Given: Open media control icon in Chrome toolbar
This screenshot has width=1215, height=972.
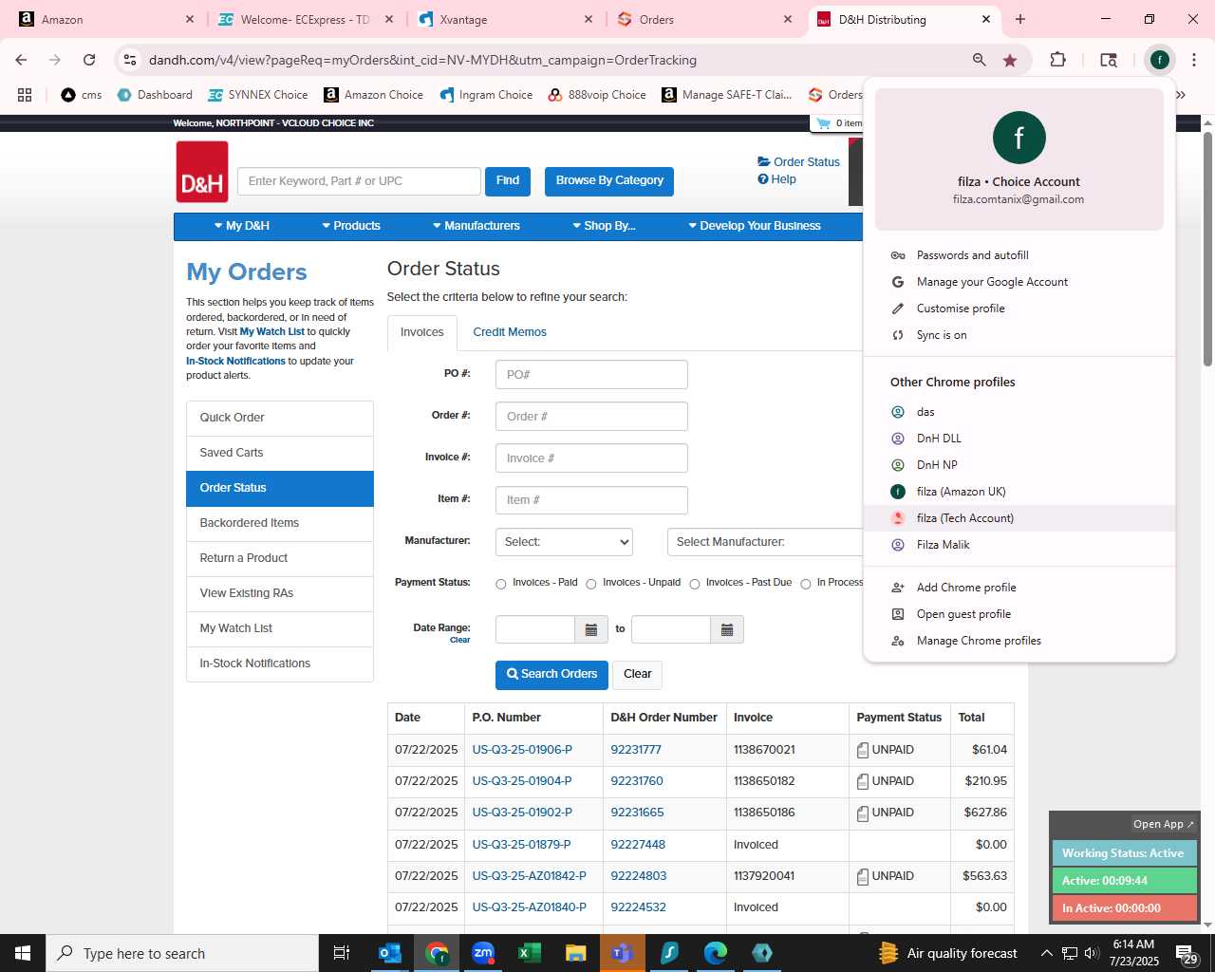Looking at the screenshot, I should tap(1109, 60).
